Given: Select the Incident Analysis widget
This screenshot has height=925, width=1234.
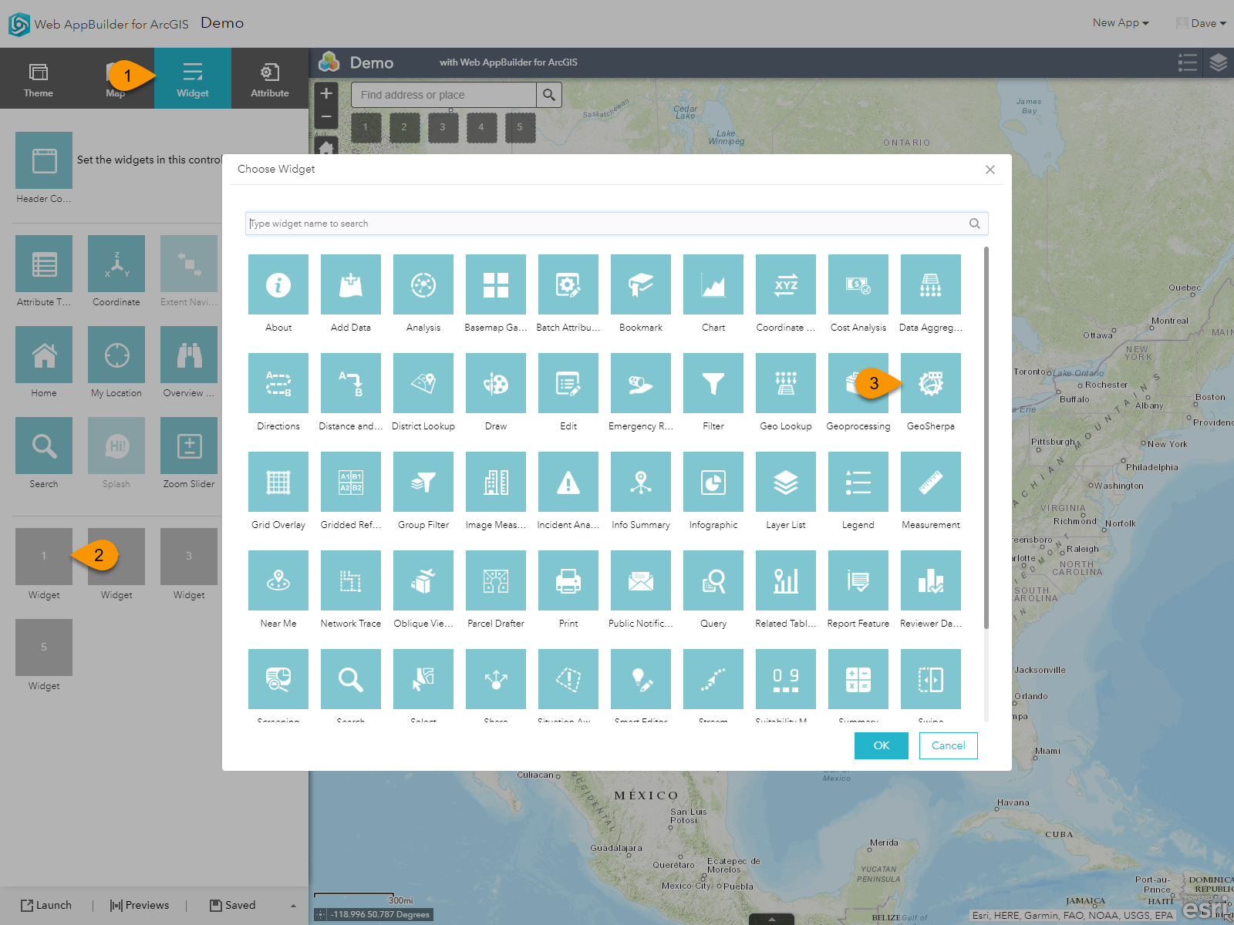Looking at the screenshot, I should tap(568, 482).
